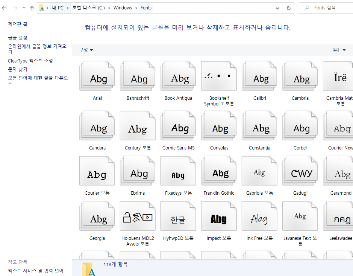Select the Garamond font icon

click(x=338, y=171)
